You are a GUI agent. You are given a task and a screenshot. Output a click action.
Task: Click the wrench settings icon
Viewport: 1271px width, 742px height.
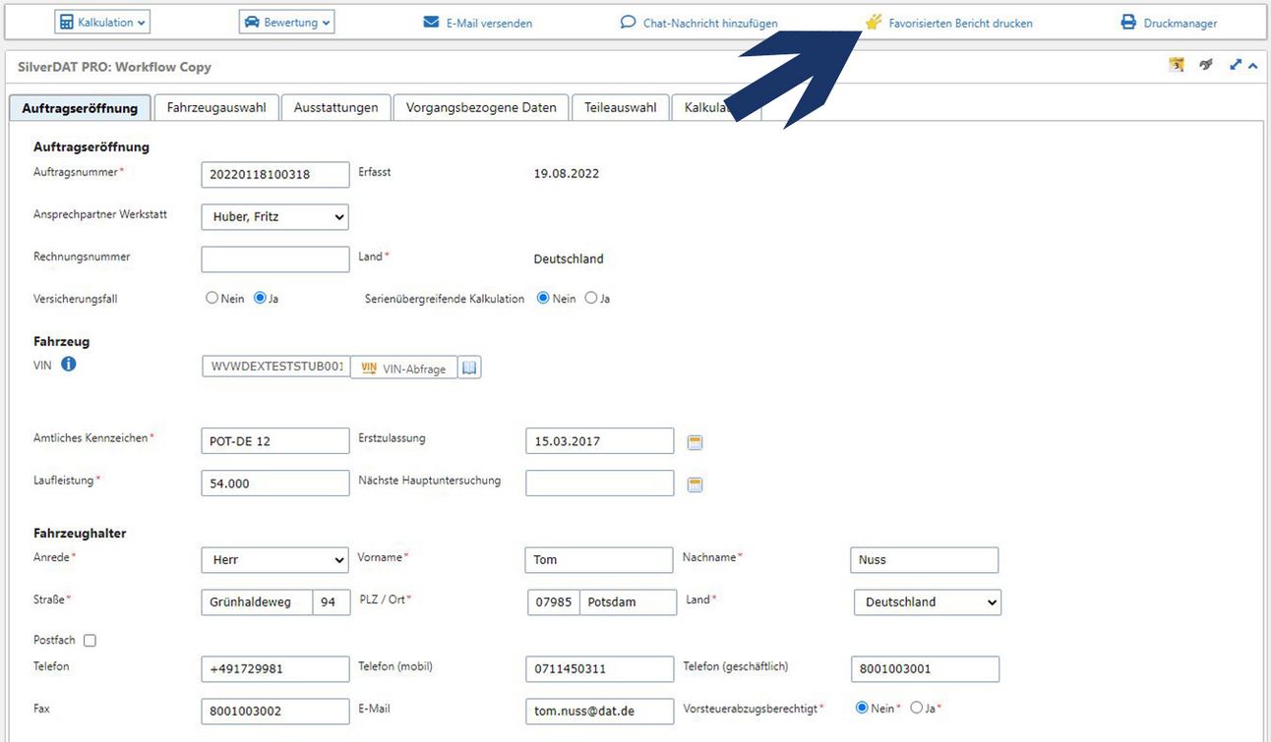[x=1206, y=66]
